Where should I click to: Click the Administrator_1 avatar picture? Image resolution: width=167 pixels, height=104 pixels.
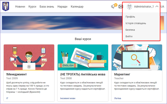point(129,6)
